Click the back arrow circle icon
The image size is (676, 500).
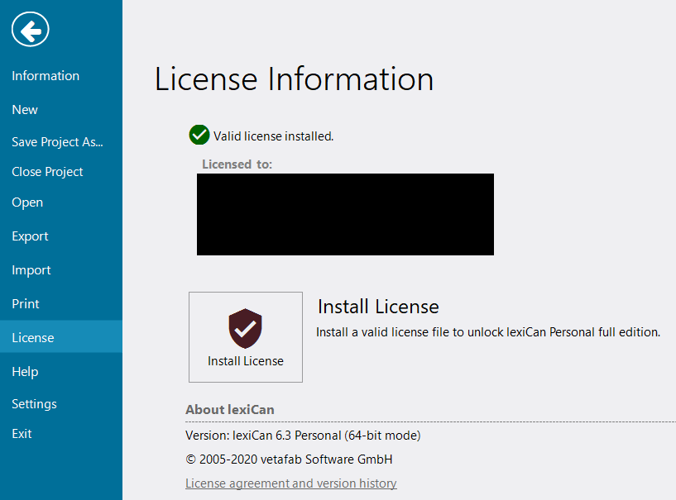(x=31, y=31)
